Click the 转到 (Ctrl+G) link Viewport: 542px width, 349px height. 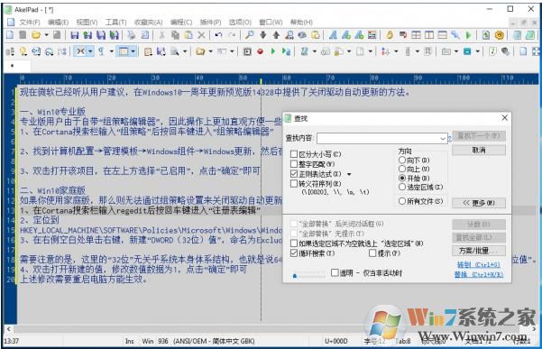tap(479, 265)
